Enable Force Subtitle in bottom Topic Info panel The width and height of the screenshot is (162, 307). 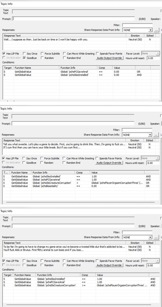42,261
